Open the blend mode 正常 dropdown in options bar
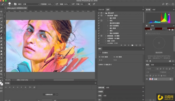 click(31, 4)
